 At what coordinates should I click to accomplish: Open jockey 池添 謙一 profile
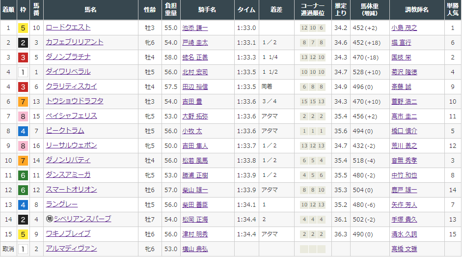[x=195, y=28]
